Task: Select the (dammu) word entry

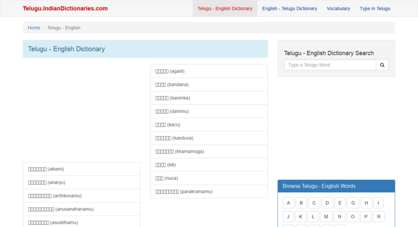Action: click(172, 112)
